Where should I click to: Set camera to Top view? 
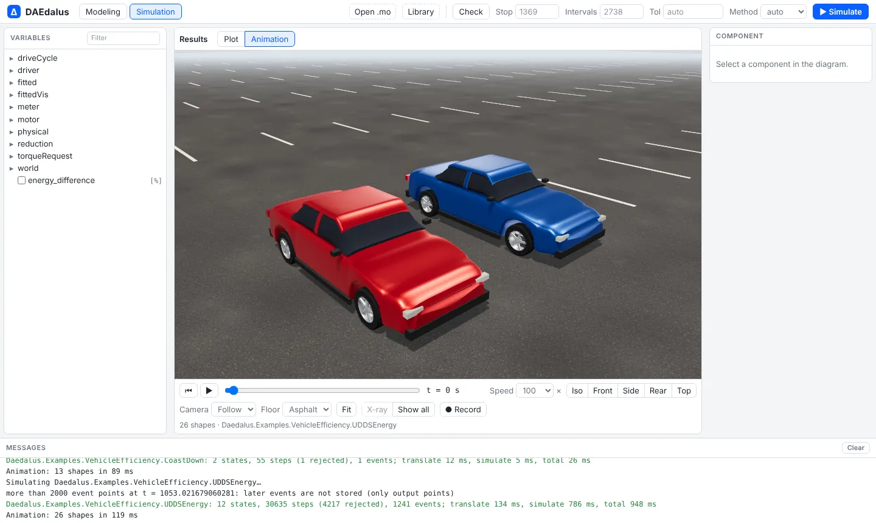(684, 390)
